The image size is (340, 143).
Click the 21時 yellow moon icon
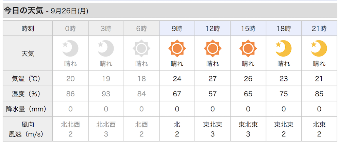[x=319, y=49]
